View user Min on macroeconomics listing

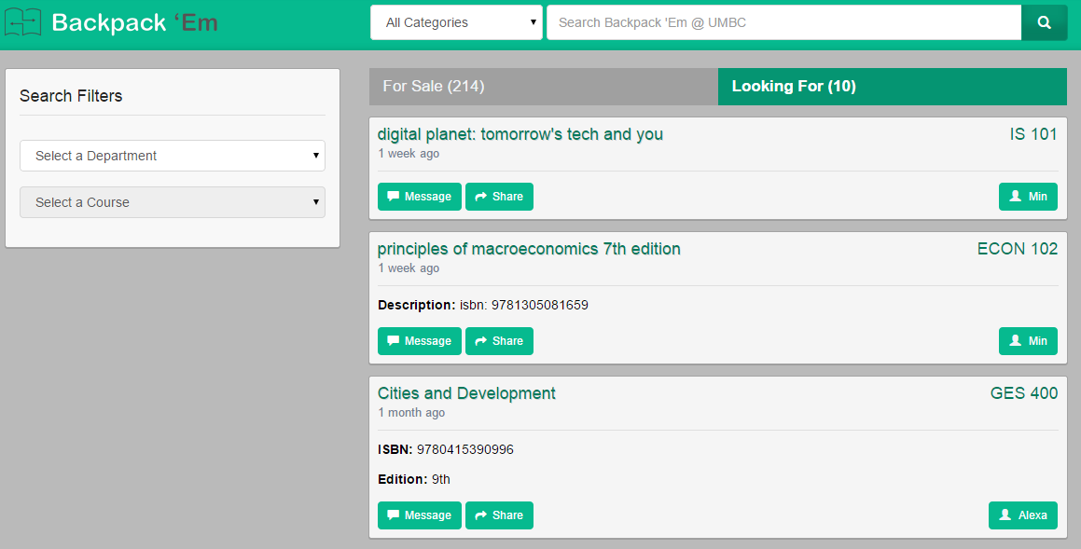pyautogui.click(x=1028, y=341)
